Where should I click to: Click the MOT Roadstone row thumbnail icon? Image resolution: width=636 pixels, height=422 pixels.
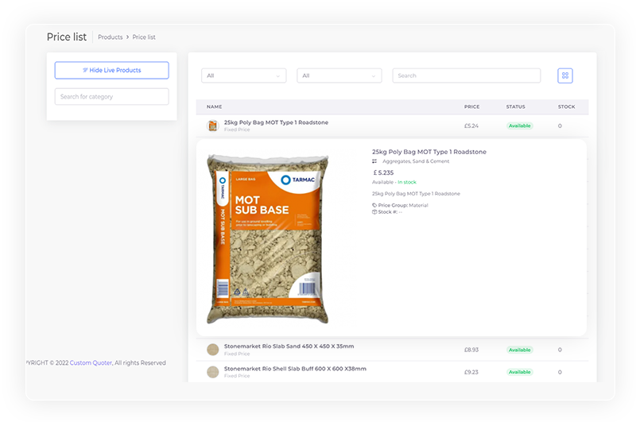(x=212, y=126)
